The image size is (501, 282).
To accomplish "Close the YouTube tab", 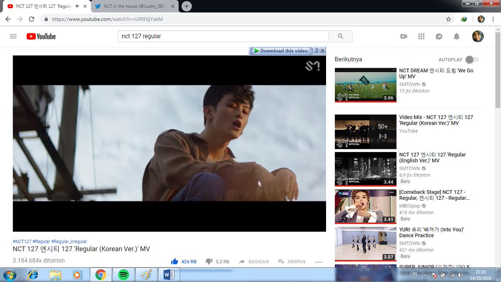I will pos(85,6).
